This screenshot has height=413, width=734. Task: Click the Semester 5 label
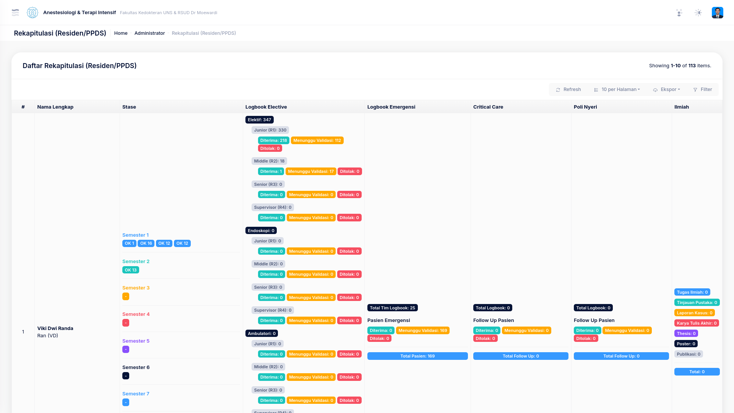[x=136, y=341]
